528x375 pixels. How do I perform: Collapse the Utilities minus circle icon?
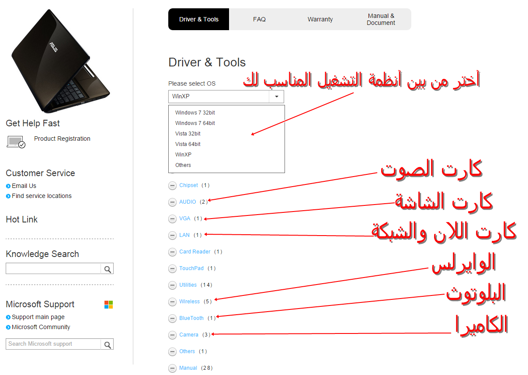click(172, 285)
